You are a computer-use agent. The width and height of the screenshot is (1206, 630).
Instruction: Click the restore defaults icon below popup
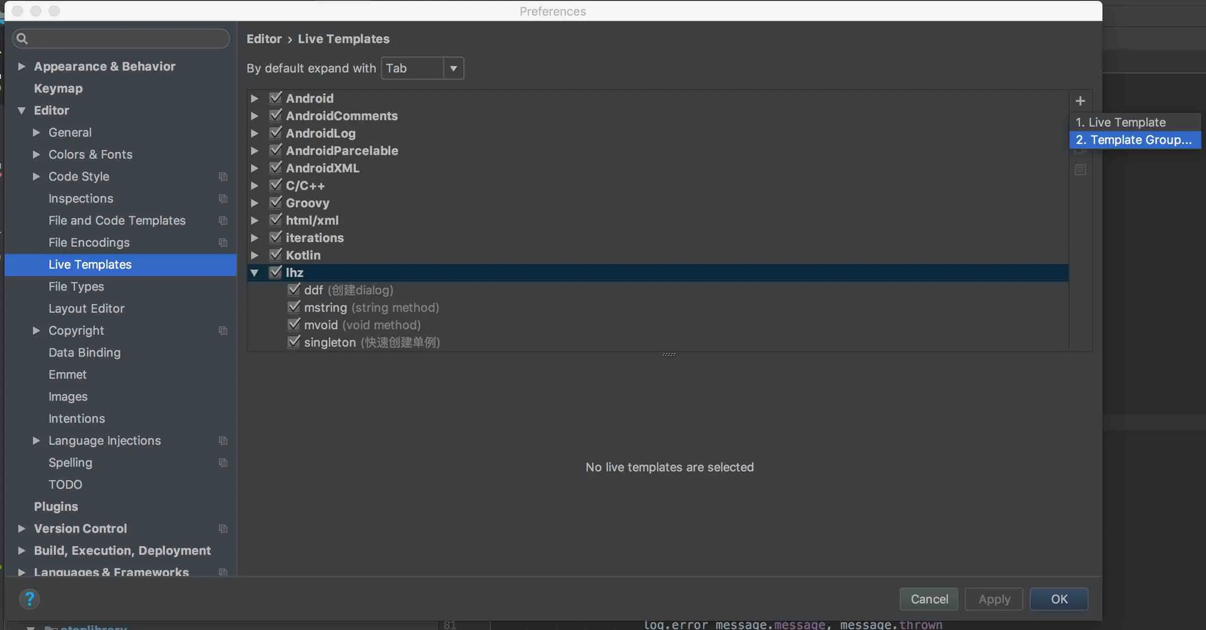1080,170
